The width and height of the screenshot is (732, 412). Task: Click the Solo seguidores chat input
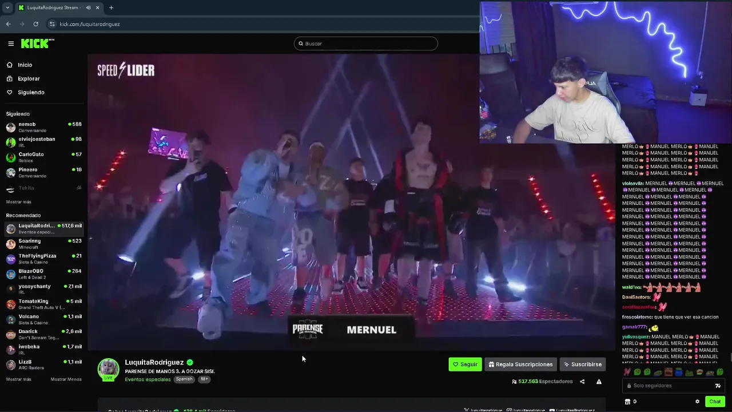pyautogui.click(x=667, y=386)
